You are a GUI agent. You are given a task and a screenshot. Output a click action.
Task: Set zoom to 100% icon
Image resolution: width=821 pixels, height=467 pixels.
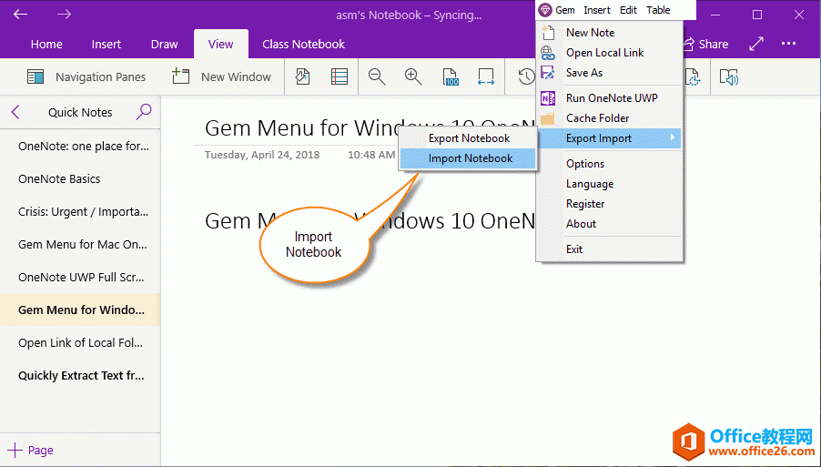pos(450,77)
